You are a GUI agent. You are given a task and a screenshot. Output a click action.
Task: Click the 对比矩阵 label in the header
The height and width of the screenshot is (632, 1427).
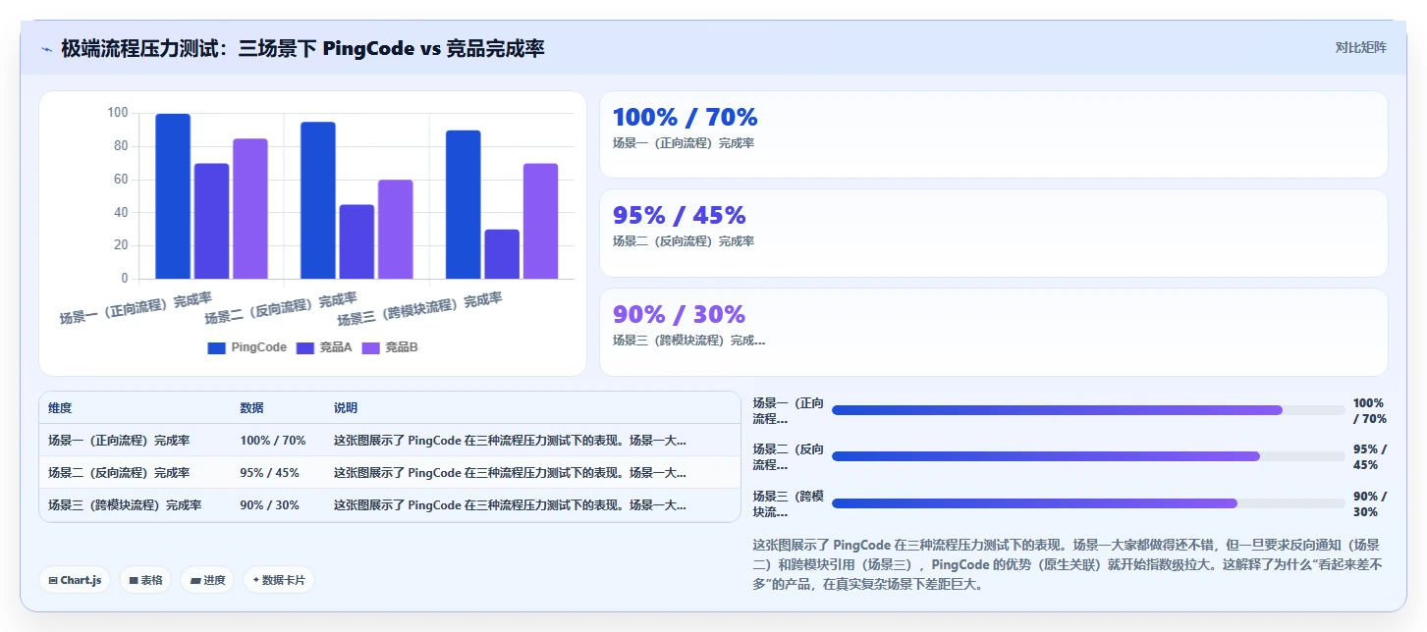[1360, 47]
